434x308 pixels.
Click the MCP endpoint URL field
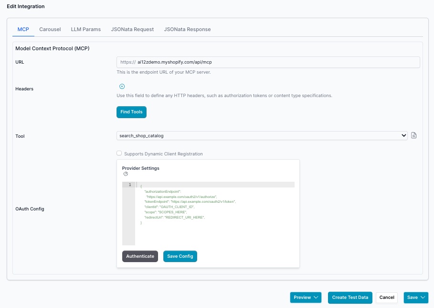coord(267,62)
